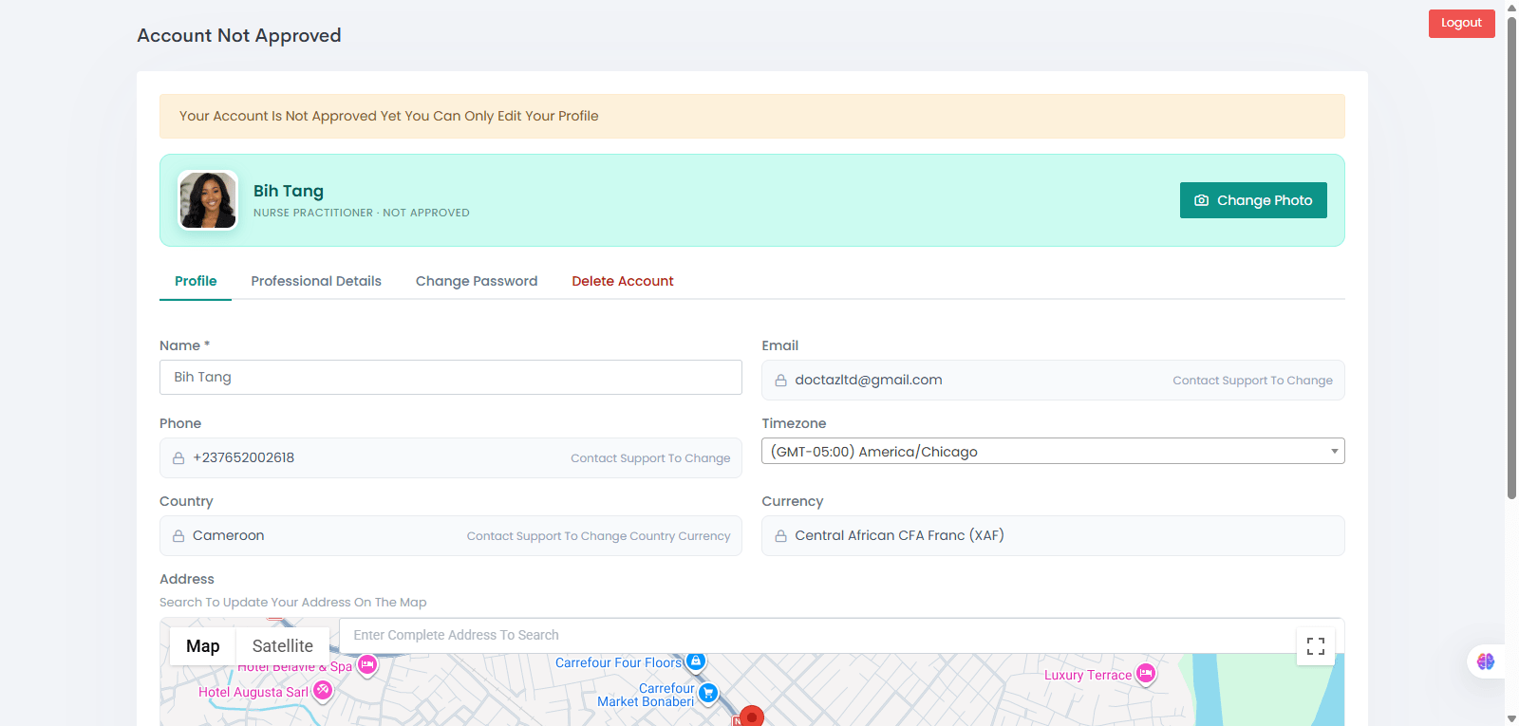The image size is (1519, 726).
Task: Open the Professional Details tab
Action: tap(316, 281)
